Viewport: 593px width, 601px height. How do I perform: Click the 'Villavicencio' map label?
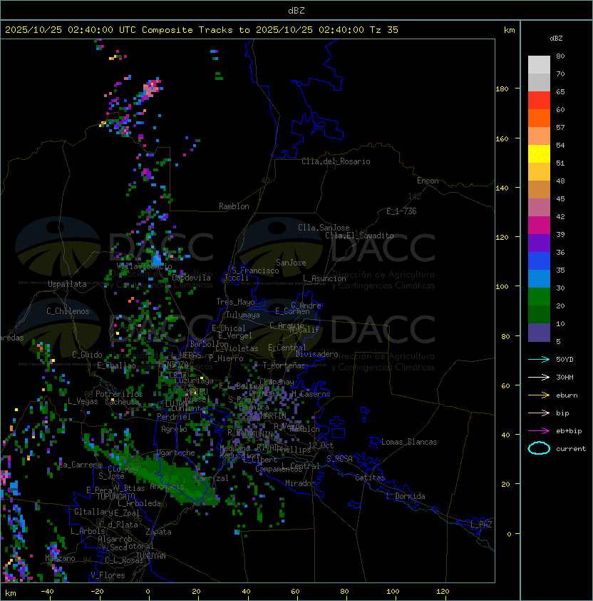[144, 266]
